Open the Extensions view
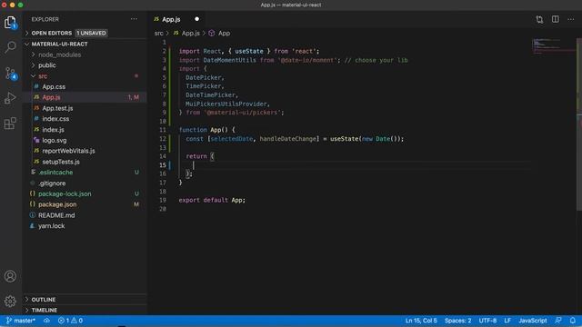Image resolution: width=582 pixels, height=327 pixels. [10, 124]
